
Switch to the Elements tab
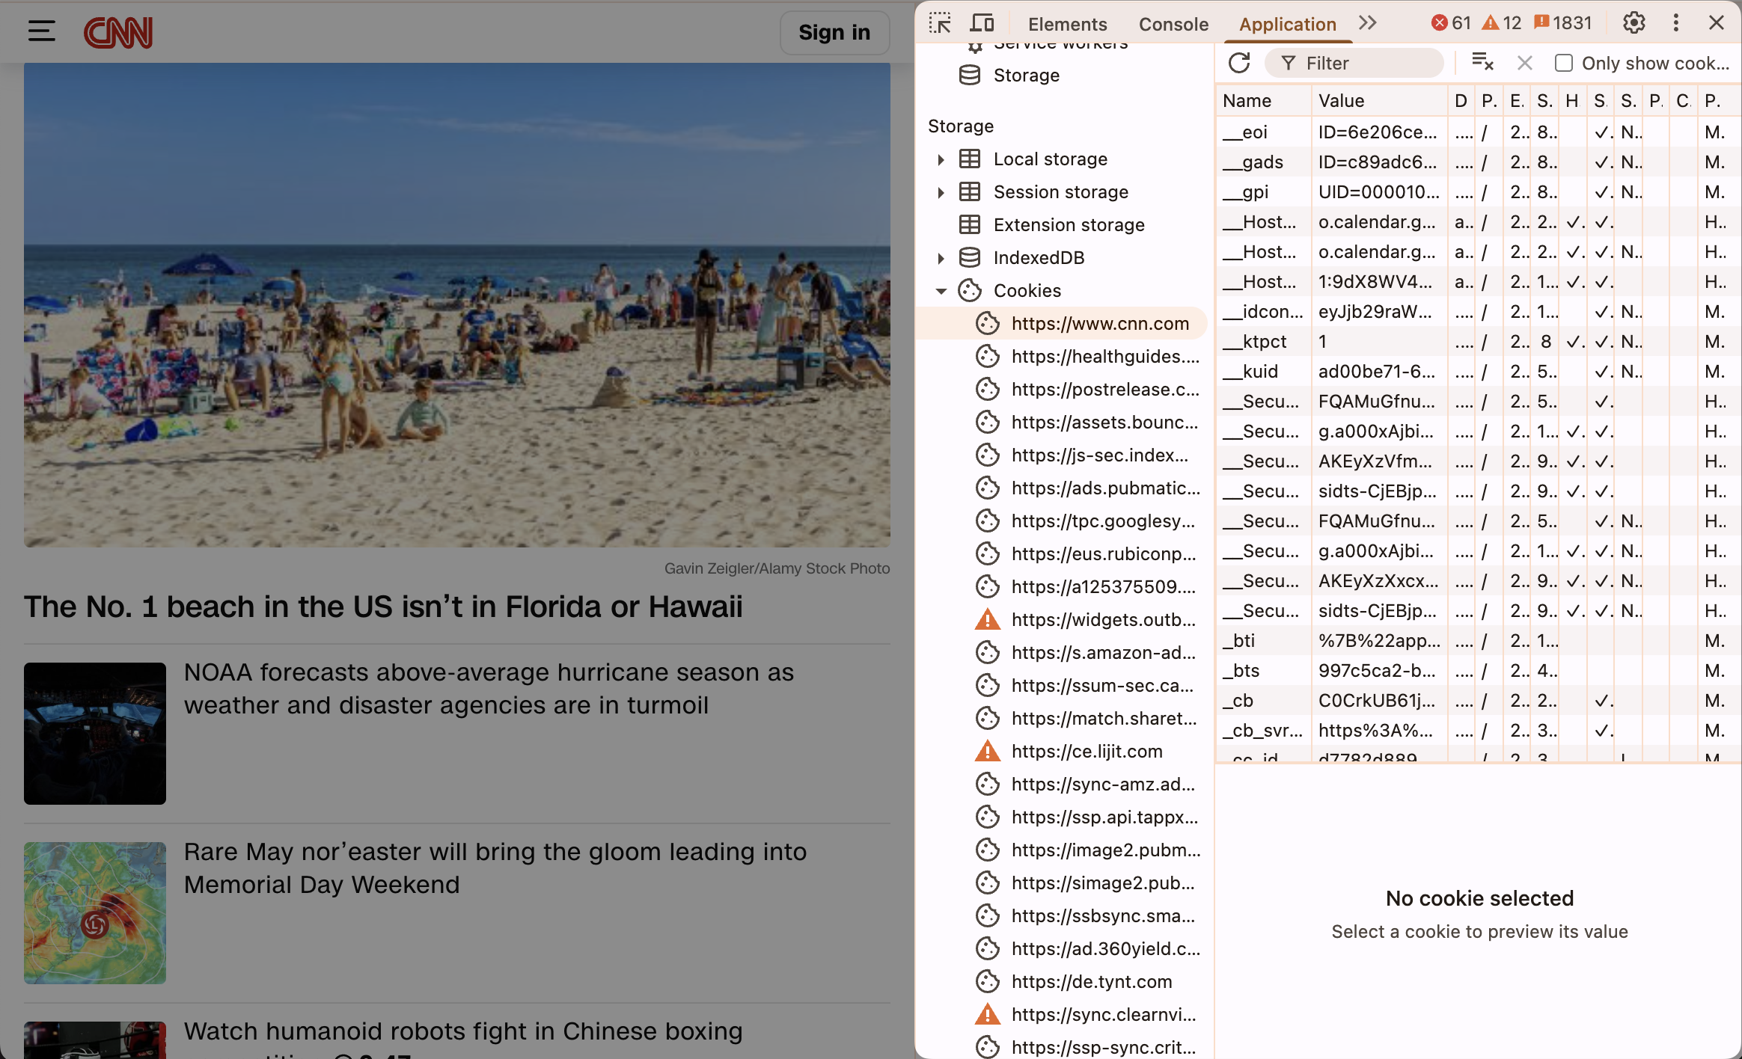coord(1067,24)
